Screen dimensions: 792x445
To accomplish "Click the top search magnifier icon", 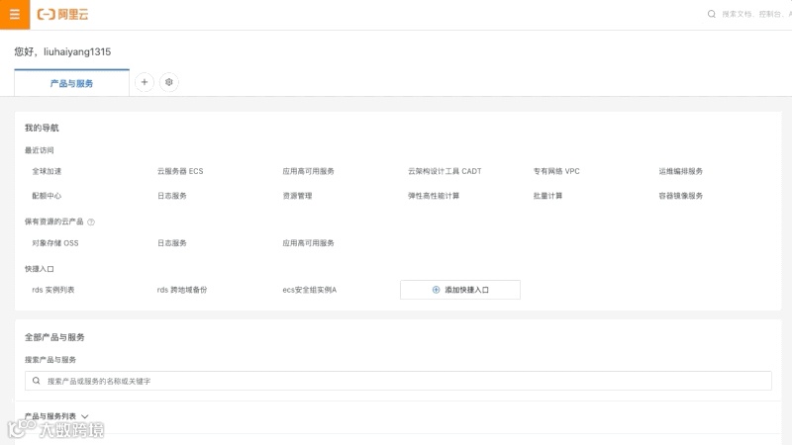I will click(711, 14).
